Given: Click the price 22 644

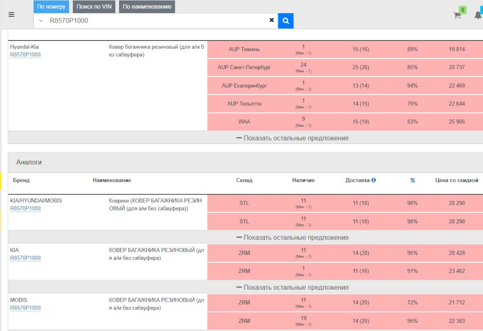Looking at the screenshot, I should pyautogui.click(x=456, y=104).
